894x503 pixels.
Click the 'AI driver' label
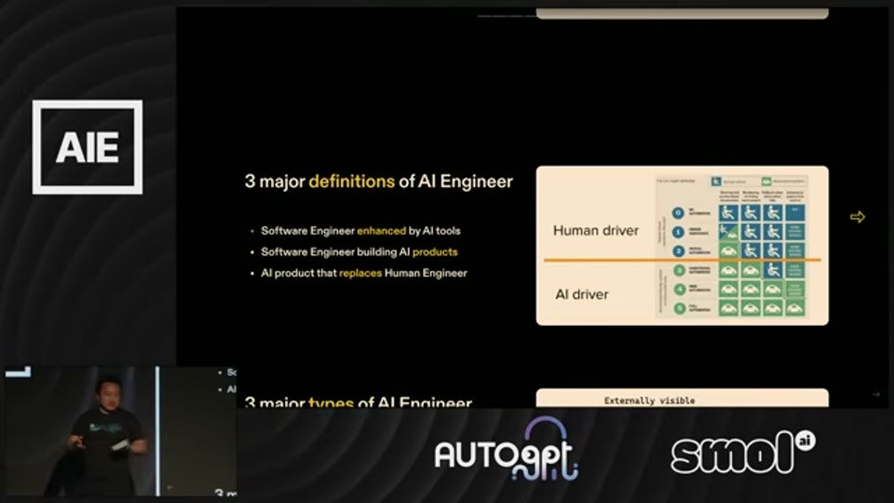click(581, 294)
